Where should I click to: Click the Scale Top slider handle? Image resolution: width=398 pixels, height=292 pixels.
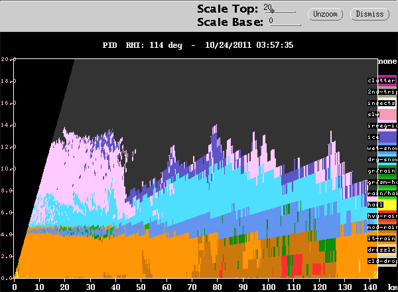(273, 11)
